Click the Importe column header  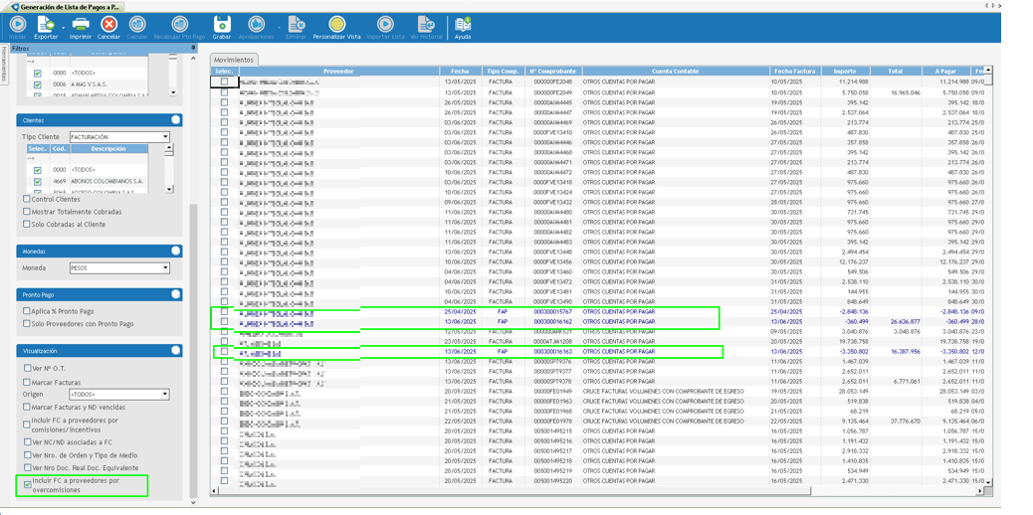(x=844, y=72)
